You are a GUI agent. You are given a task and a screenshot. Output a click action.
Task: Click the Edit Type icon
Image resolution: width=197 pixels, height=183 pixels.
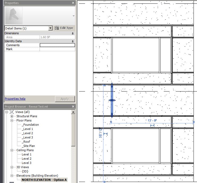(57, 28)
